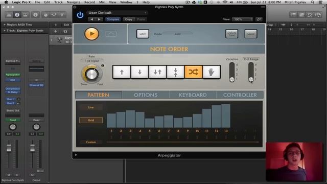Open Smart Controls icon in toolbar

tap(45, 15)
